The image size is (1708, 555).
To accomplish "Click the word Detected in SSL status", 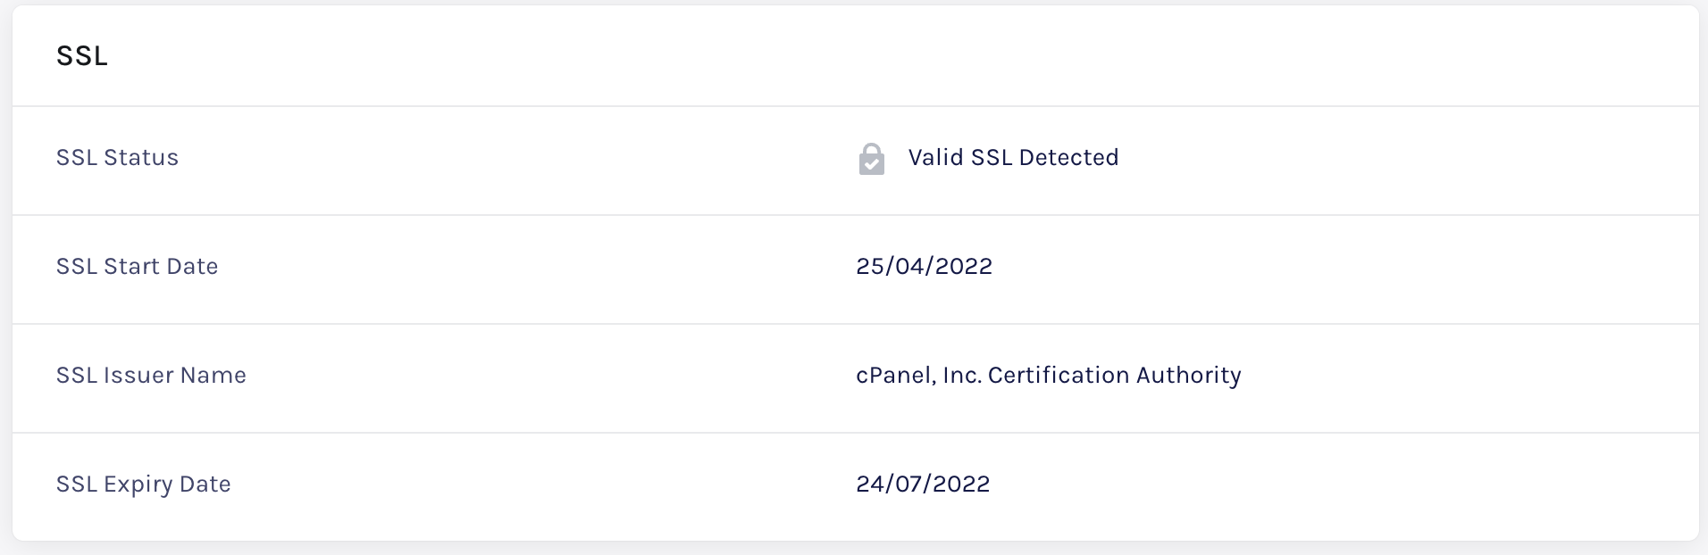I will [1068, 157].
